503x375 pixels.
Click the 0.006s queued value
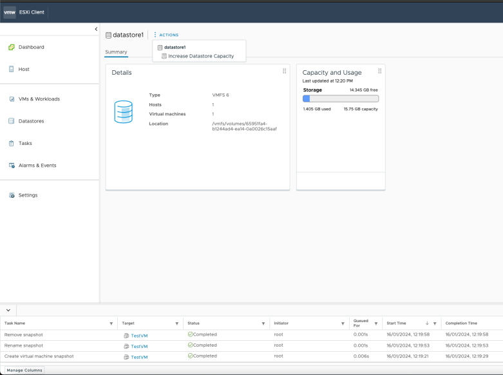pos(361,356)
